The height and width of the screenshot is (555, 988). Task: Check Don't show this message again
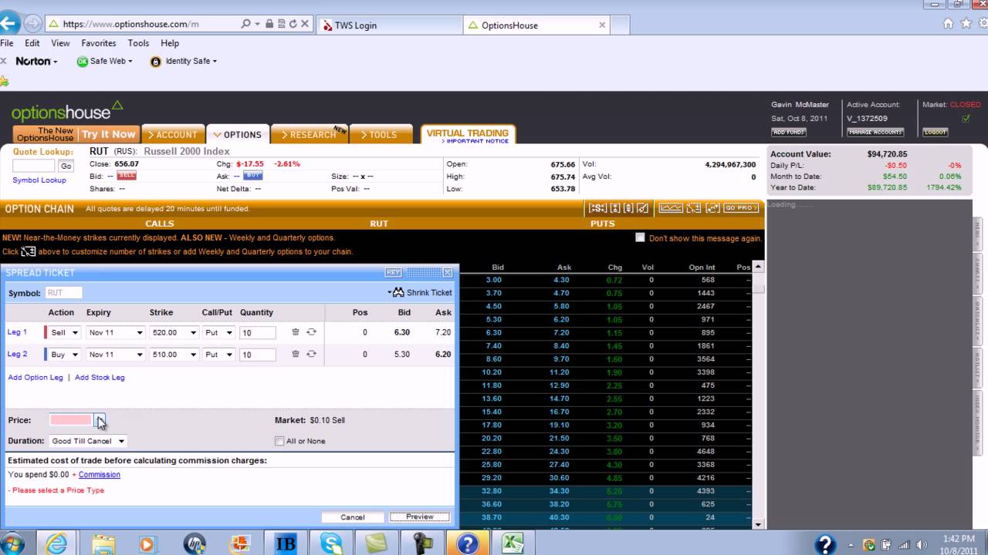tap(640, 237)
